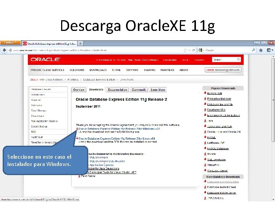The image size is (275, 206).
Task: Open Real Application Clusters in the sidebar
Action: (x=44, y=121)
